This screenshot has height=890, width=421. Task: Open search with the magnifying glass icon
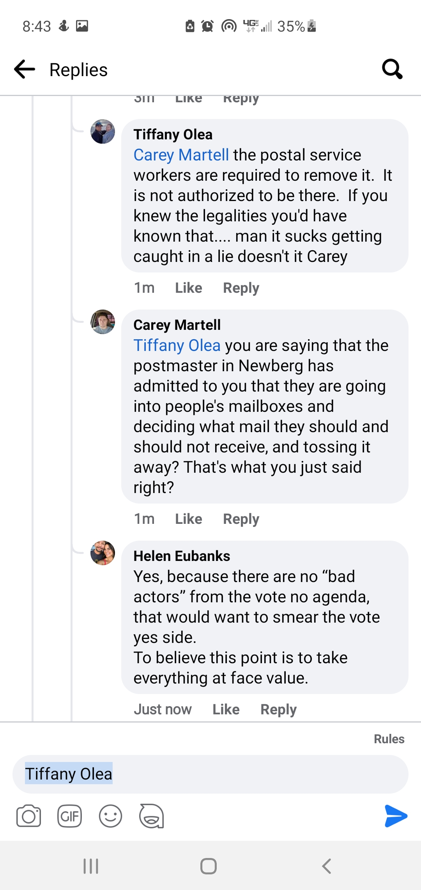(x=392, y=69)
